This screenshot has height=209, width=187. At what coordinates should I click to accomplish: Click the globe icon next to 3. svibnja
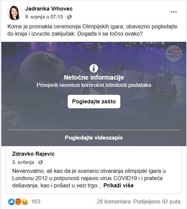(40, 162)
